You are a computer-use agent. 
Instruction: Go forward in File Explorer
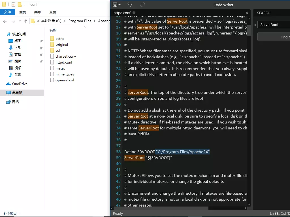pos(13,21)
